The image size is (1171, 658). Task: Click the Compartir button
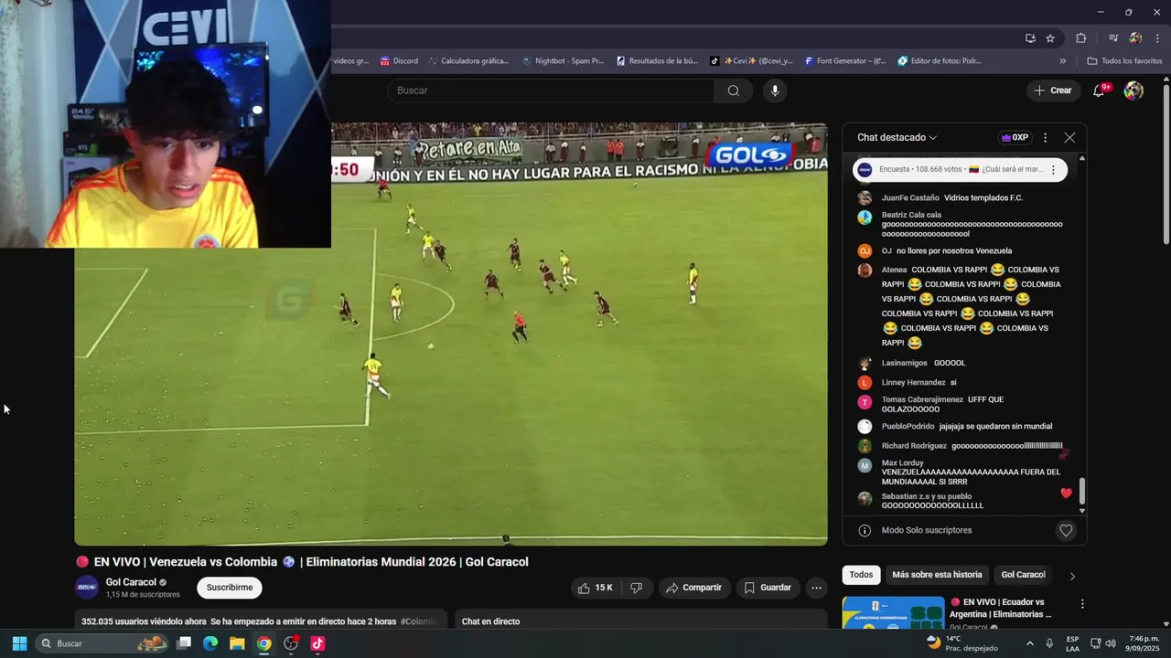click(x=694, y=588)
